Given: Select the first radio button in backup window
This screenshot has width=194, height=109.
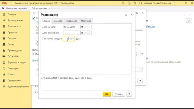Looking at the screenshot, I should [x=37, y=23].
